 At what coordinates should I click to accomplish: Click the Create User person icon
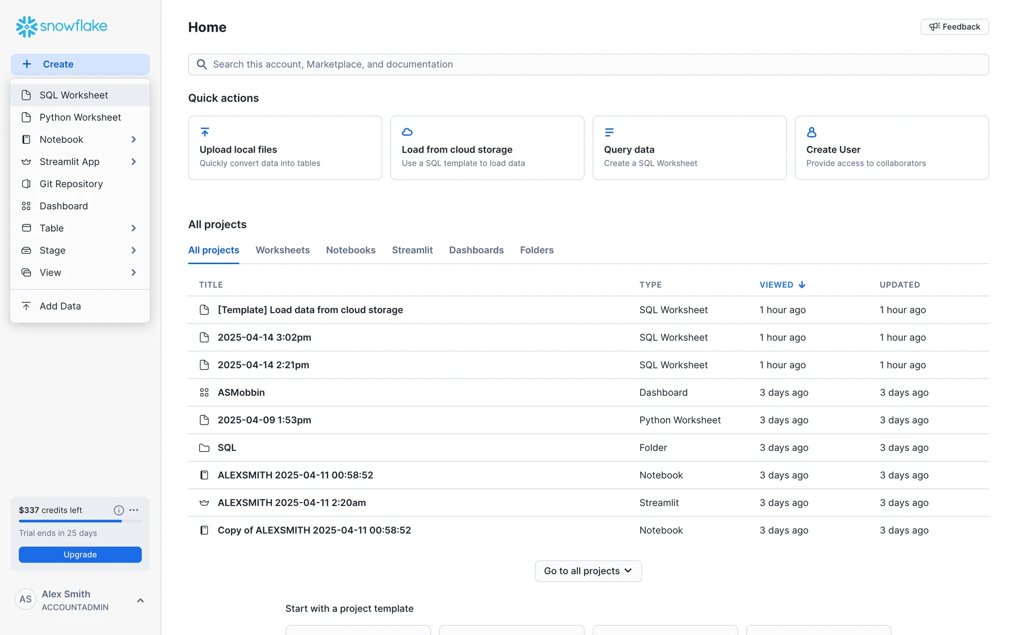pyautogui.click(x=811, y=132)
